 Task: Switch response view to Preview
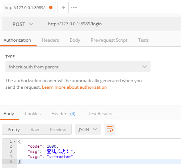58,130
